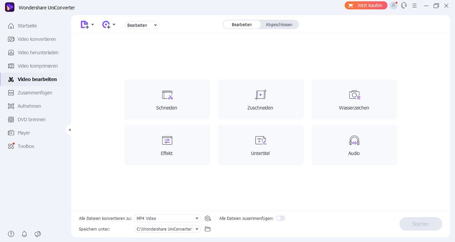
Task: Open the Audio tool card
Action: click(x=354, y=145)
